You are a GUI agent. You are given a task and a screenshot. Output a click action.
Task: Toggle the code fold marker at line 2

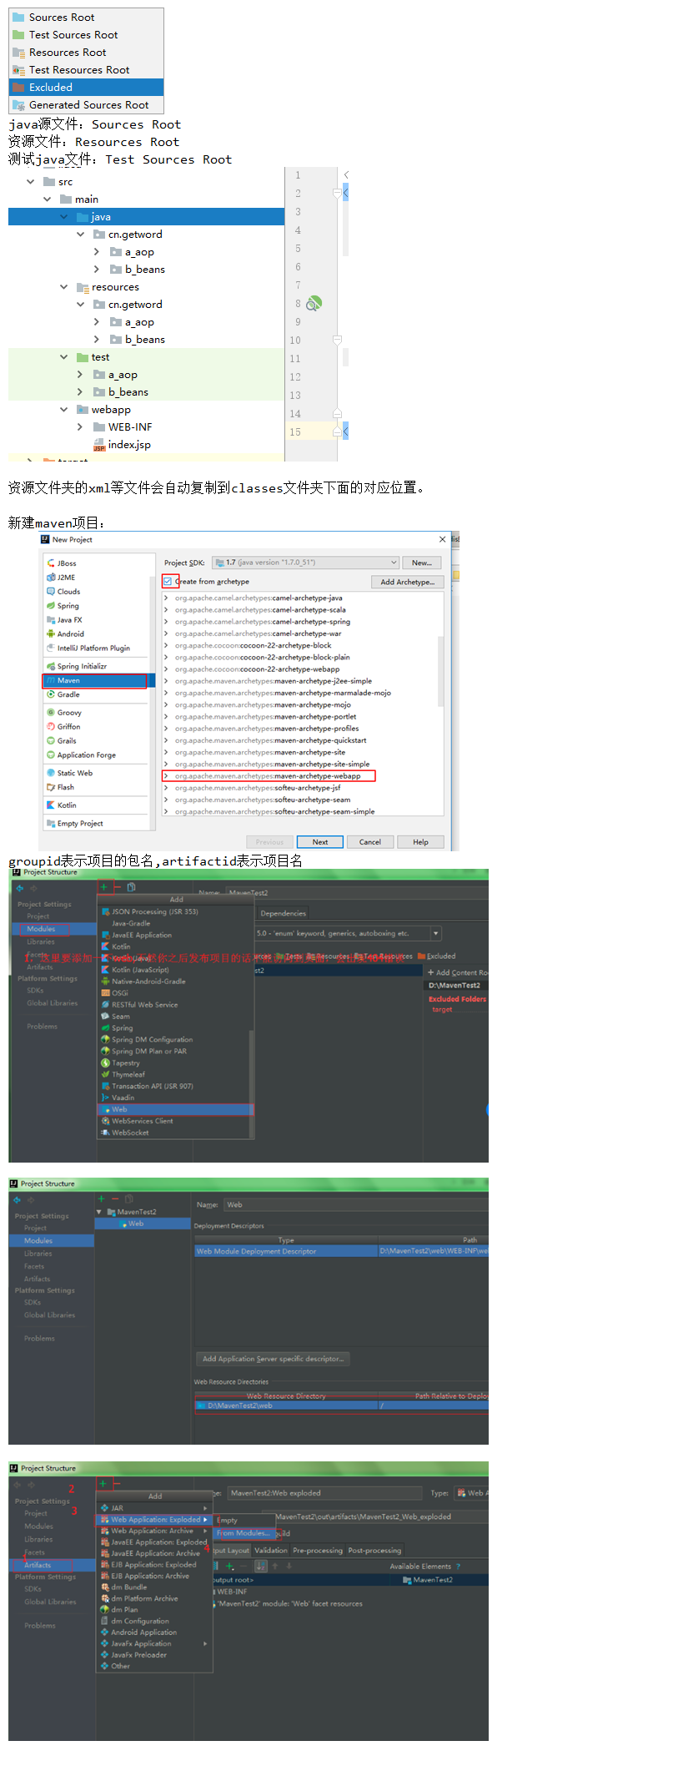coord(337,194)
